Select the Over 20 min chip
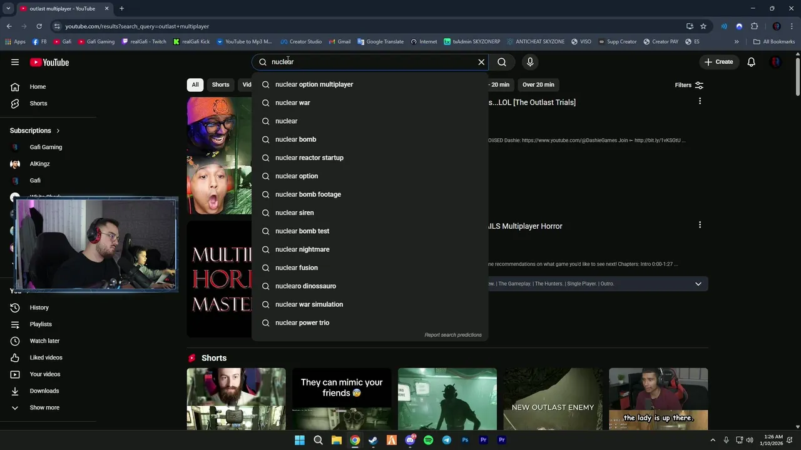The image size is (801, 450). (538, 85)
